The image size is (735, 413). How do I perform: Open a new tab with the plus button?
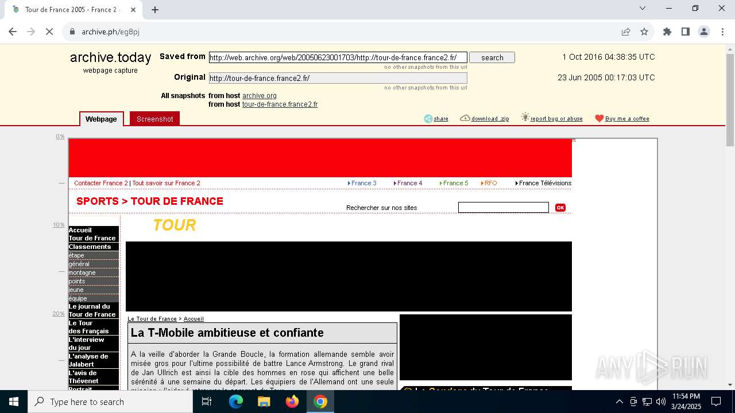pyautogui.click(x=155, y=9)
